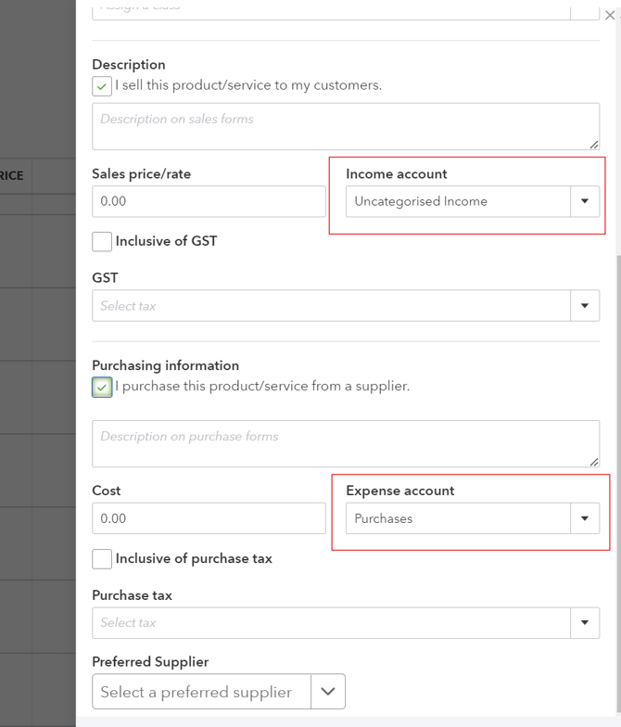Open the Purchases expense account combo box
The width and height of the screenshot is (621, 727).
coord(458,518)
